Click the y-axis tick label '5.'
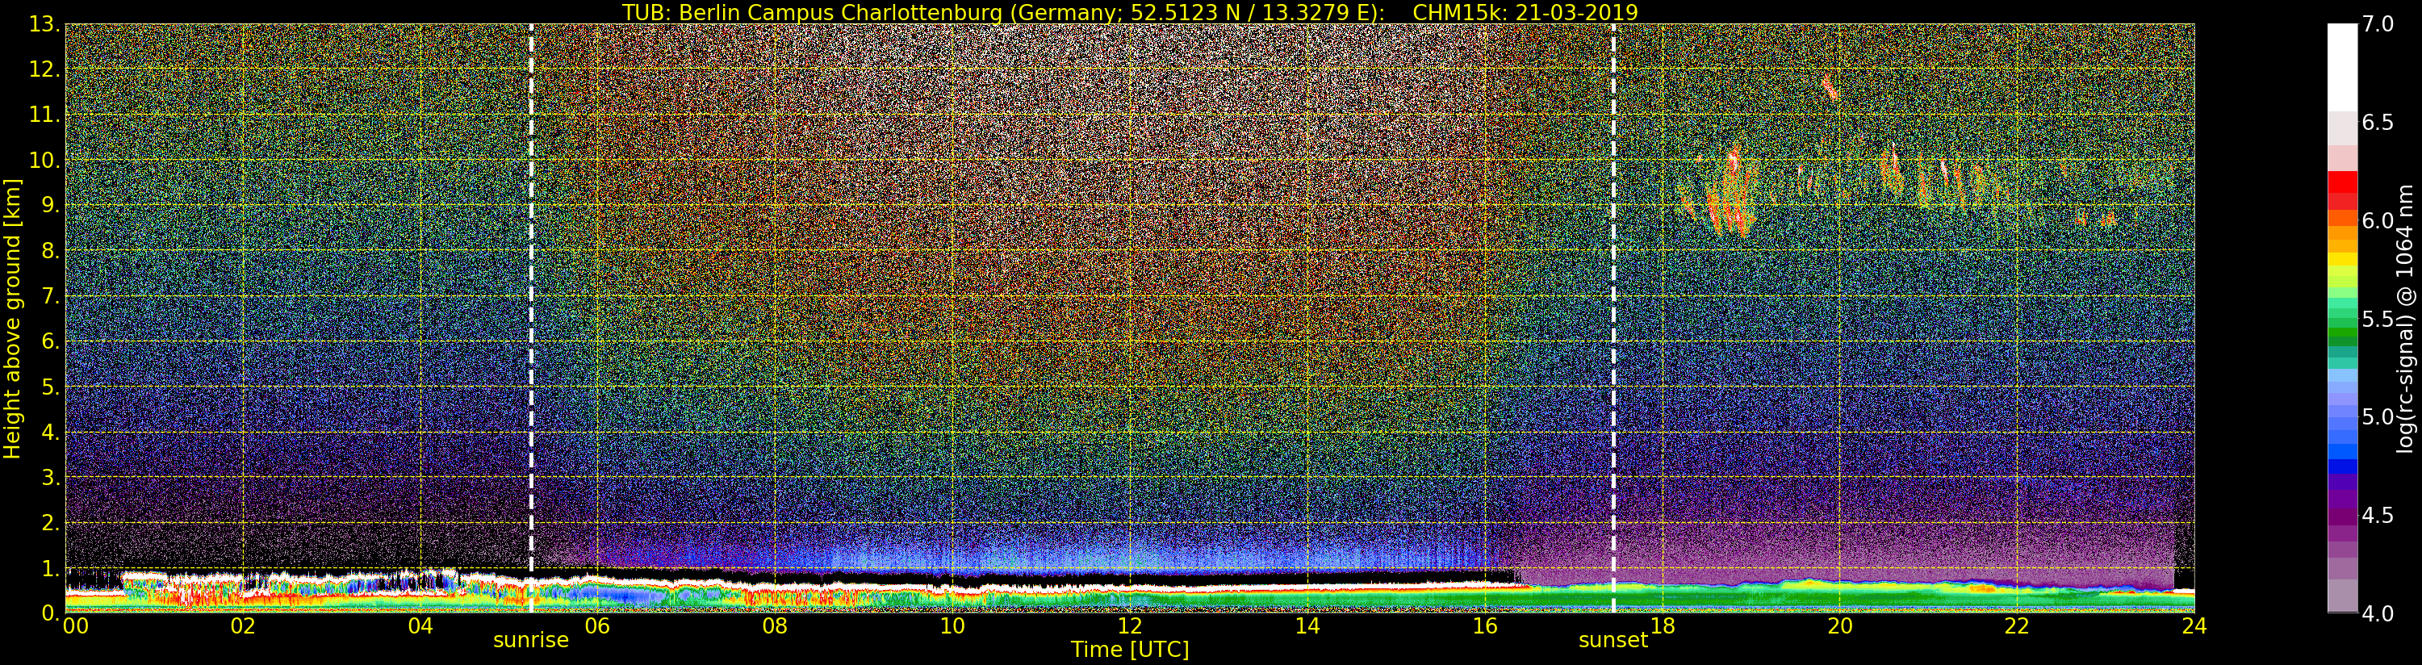Image resolution: width=2422 pixels, height=665 pixels. point(51,387)
